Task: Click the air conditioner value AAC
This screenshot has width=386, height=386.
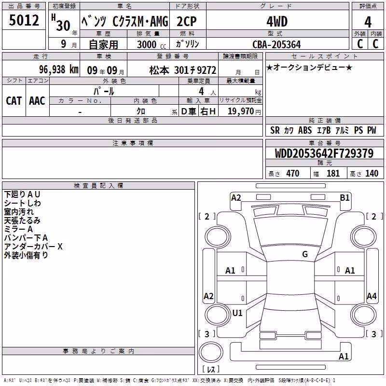Action: [37, 101]
